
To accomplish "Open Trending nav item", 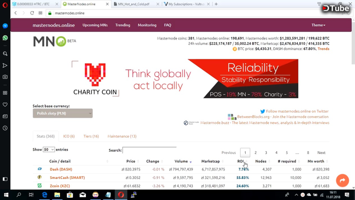I will 123,25.
